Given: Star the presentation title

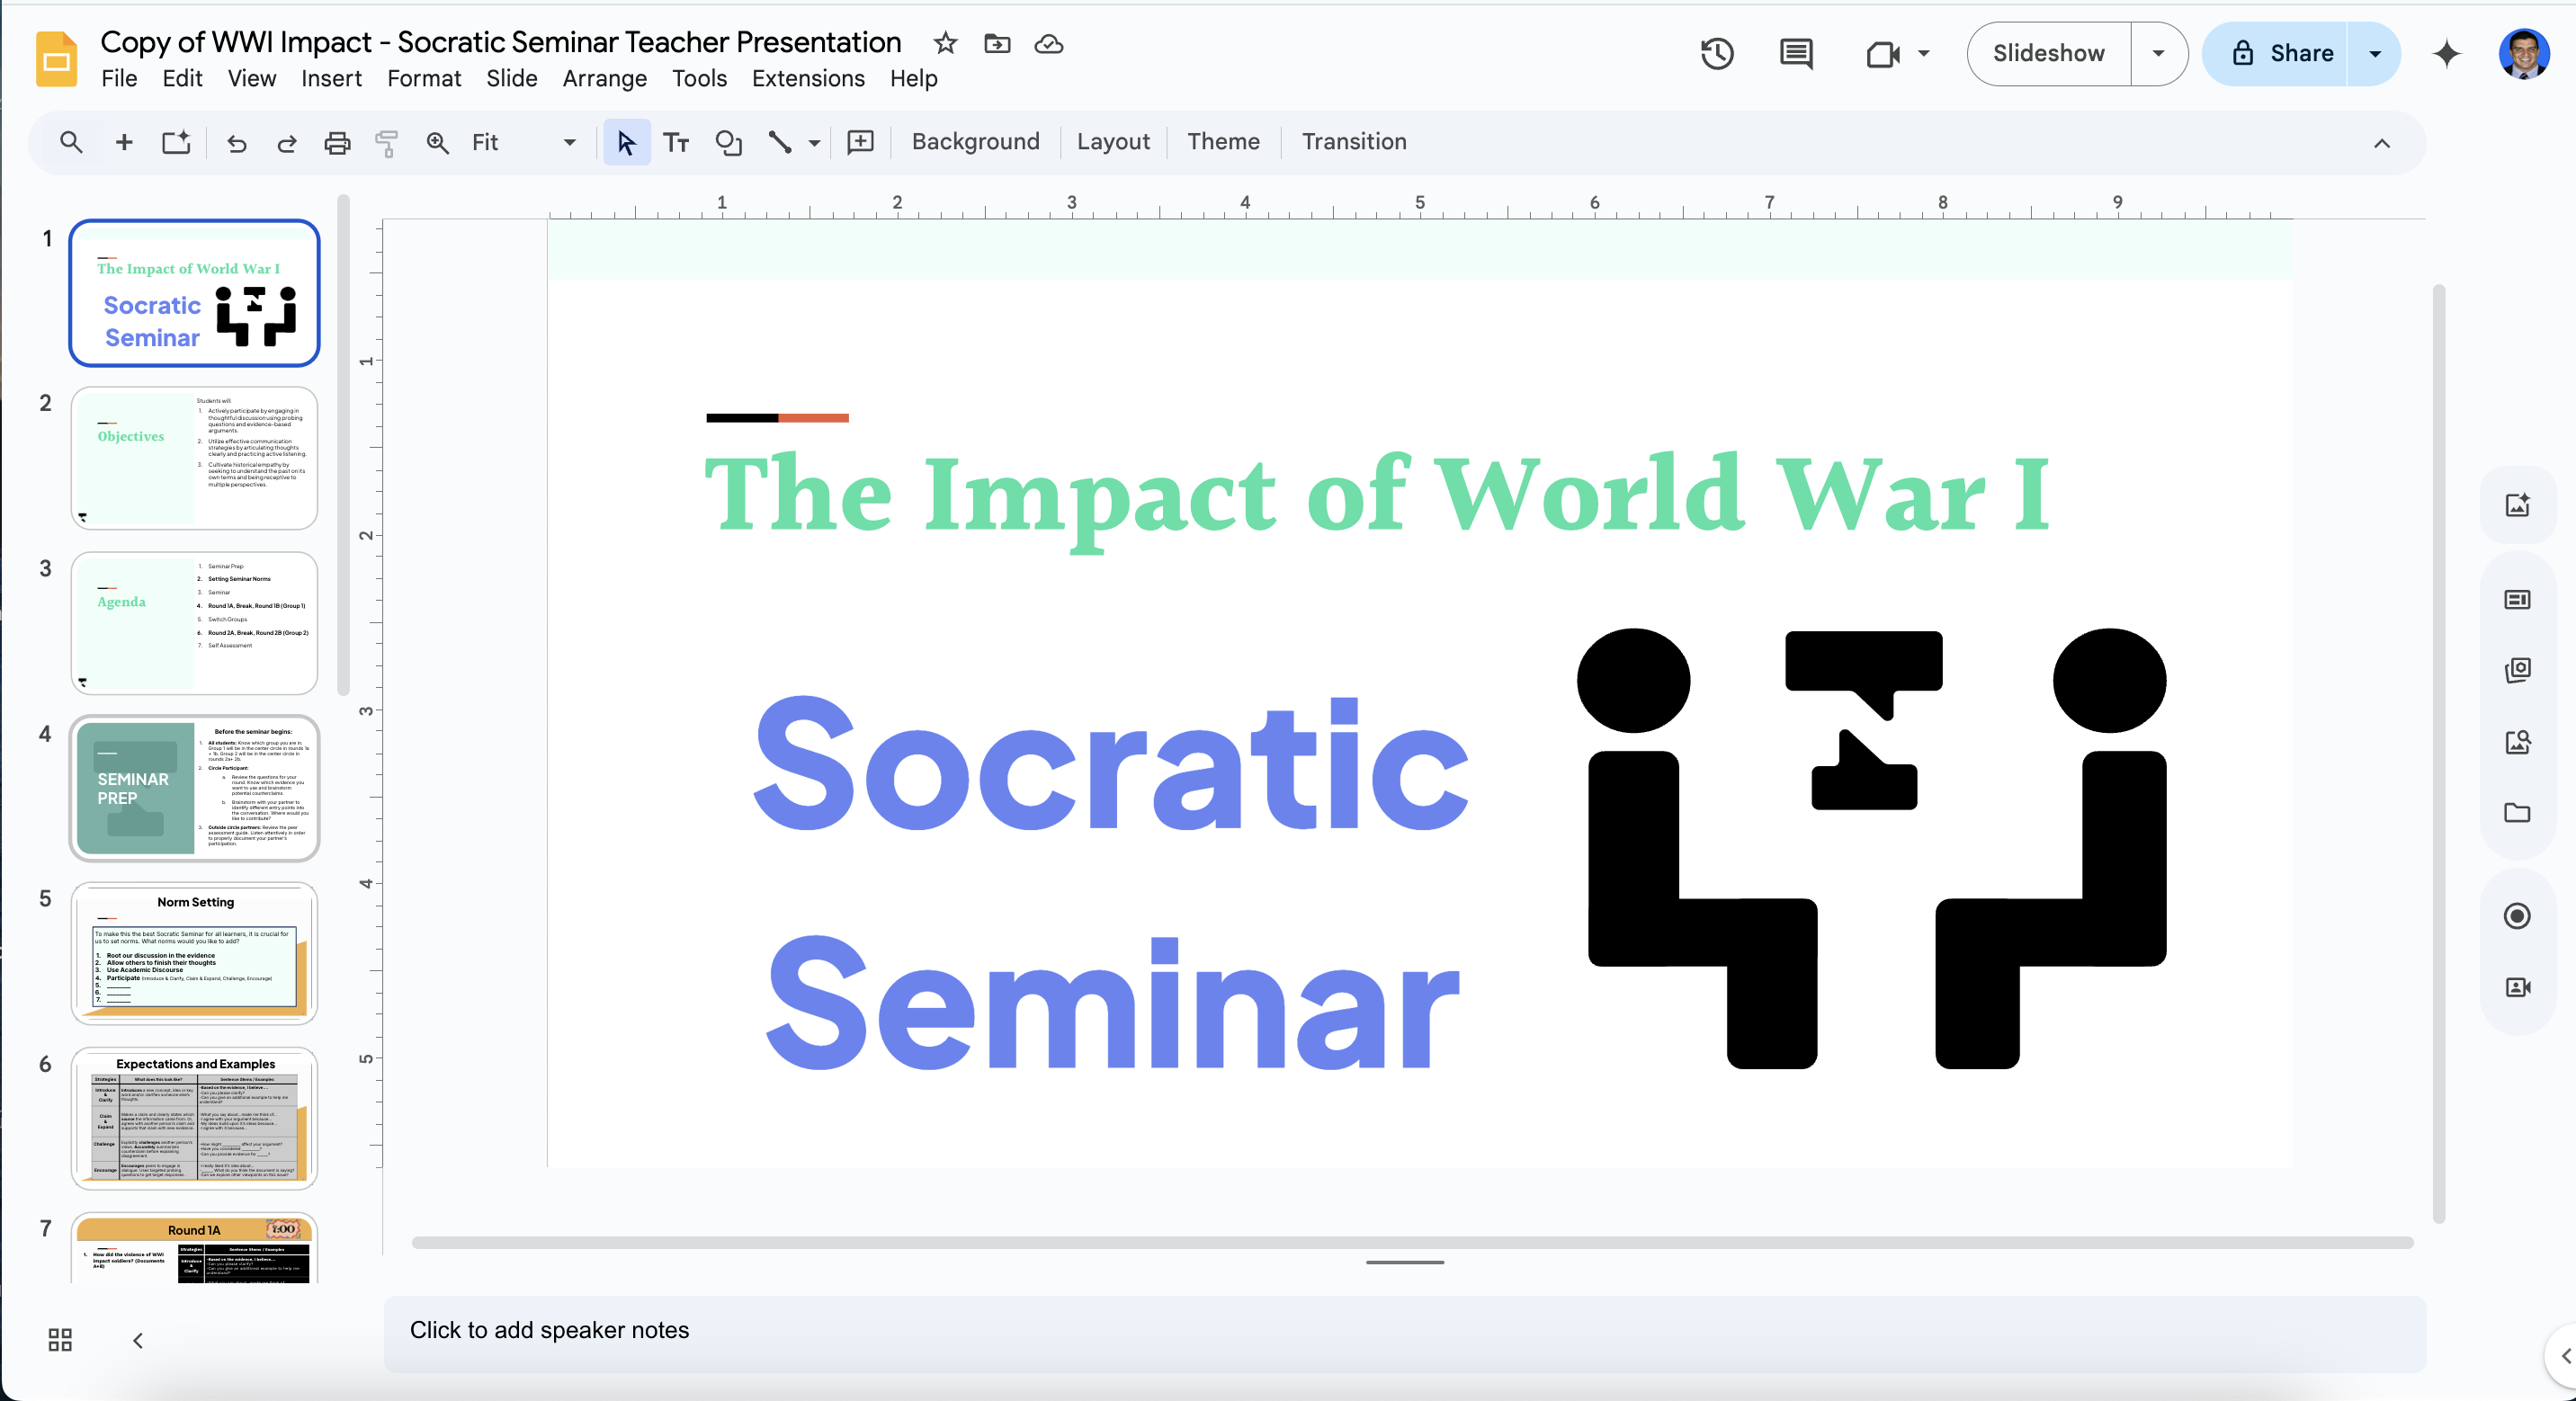Looking at the screenshot, I should coord(945,43).
